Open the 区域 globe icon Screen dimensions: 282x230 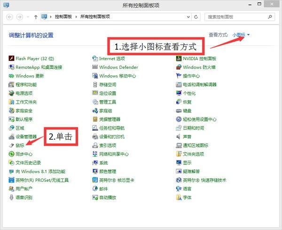coord(11,128)
